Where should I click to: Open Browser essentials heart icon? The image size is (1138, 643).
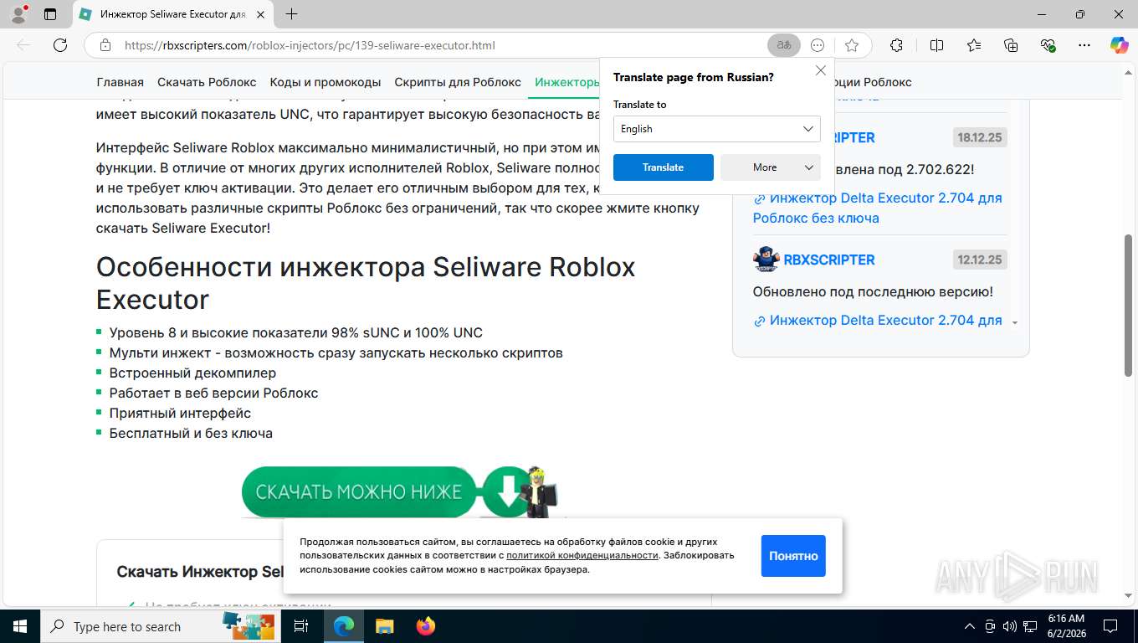[1048, 45]
